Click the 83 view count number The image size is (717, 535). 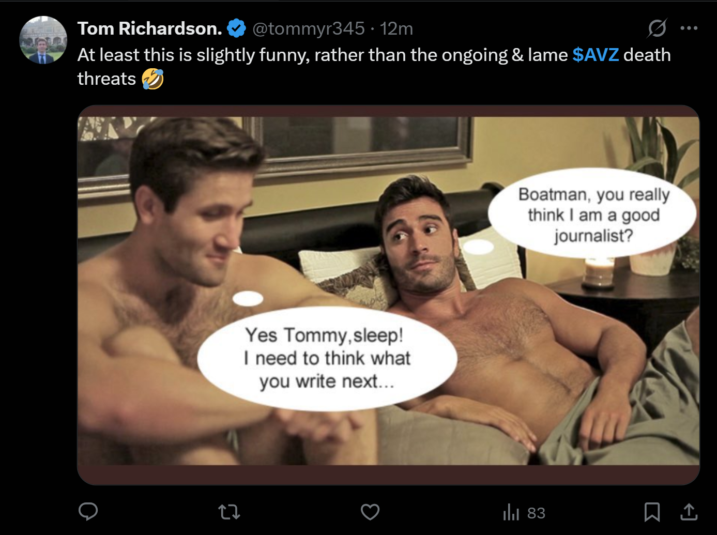[x=536, y=513]
